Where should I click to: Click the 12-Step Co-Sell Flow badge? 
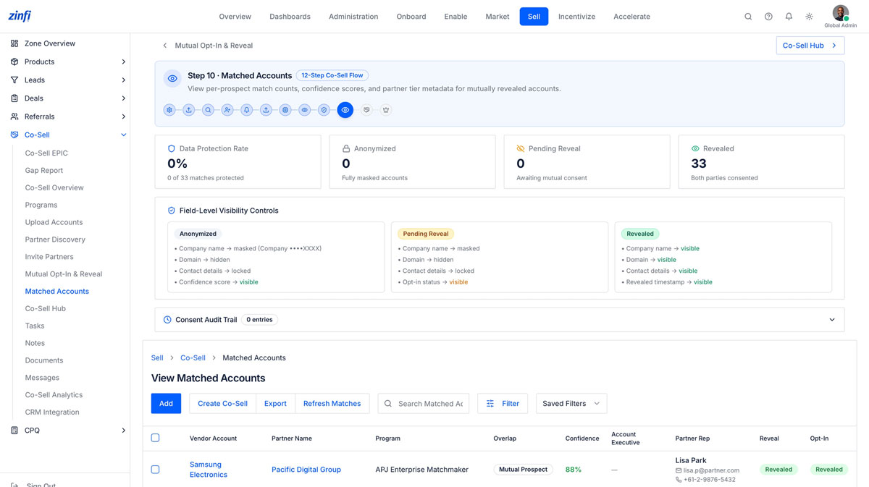332,75
